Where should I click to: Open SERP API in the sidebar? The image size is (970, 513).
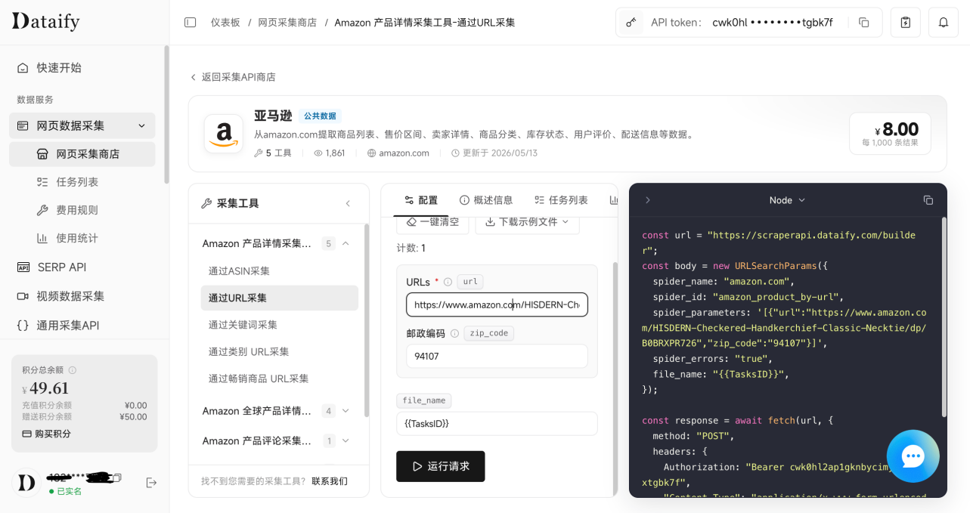pos(82,267)
